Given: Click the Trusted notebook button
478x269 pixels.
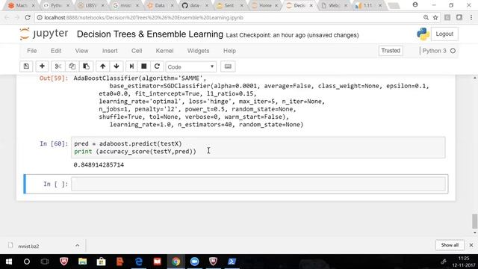Looking at the screenshot, I should (391, 51).
